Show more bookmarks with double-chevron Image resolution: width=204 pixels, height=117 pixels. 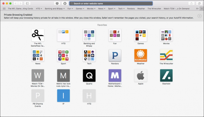(x=197, y=8)
